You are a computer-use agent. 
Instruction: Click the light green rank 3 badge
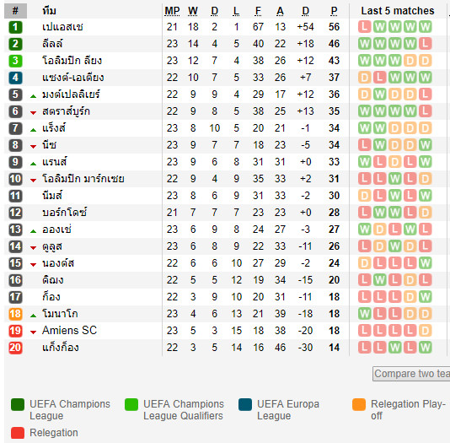click(15, 61)
